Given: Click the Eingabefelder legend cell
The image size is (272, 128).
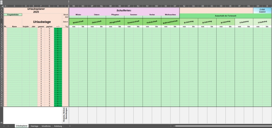Looking at the screenshot, I should tap(13, 15).
